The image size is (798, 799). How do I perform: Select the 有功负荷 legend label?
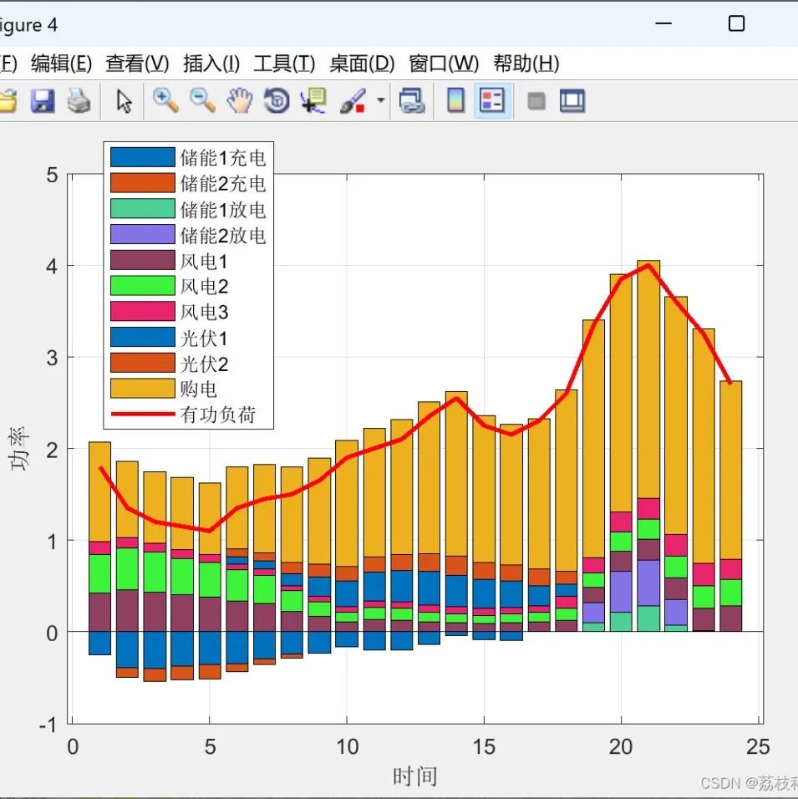[217, 415]
